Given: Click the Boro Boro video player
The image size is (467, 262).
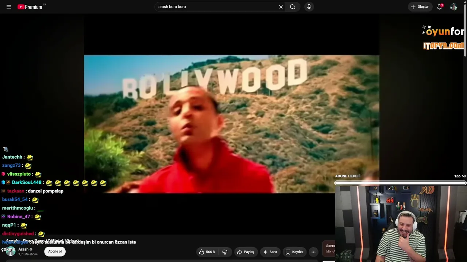Looking at the screenshot, I should pos(231,124).
